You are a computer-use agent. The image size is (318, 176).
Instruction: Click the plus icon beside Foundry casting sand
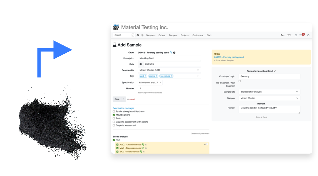pyautogui.click(x=174, y=53)
